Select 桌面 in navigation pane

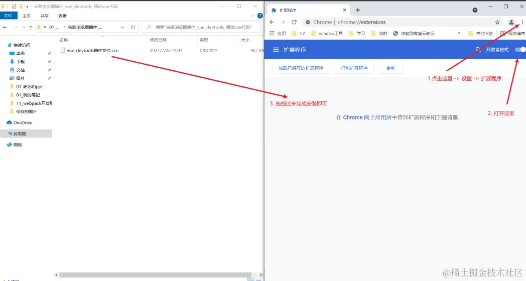click(x=18, y=53)
